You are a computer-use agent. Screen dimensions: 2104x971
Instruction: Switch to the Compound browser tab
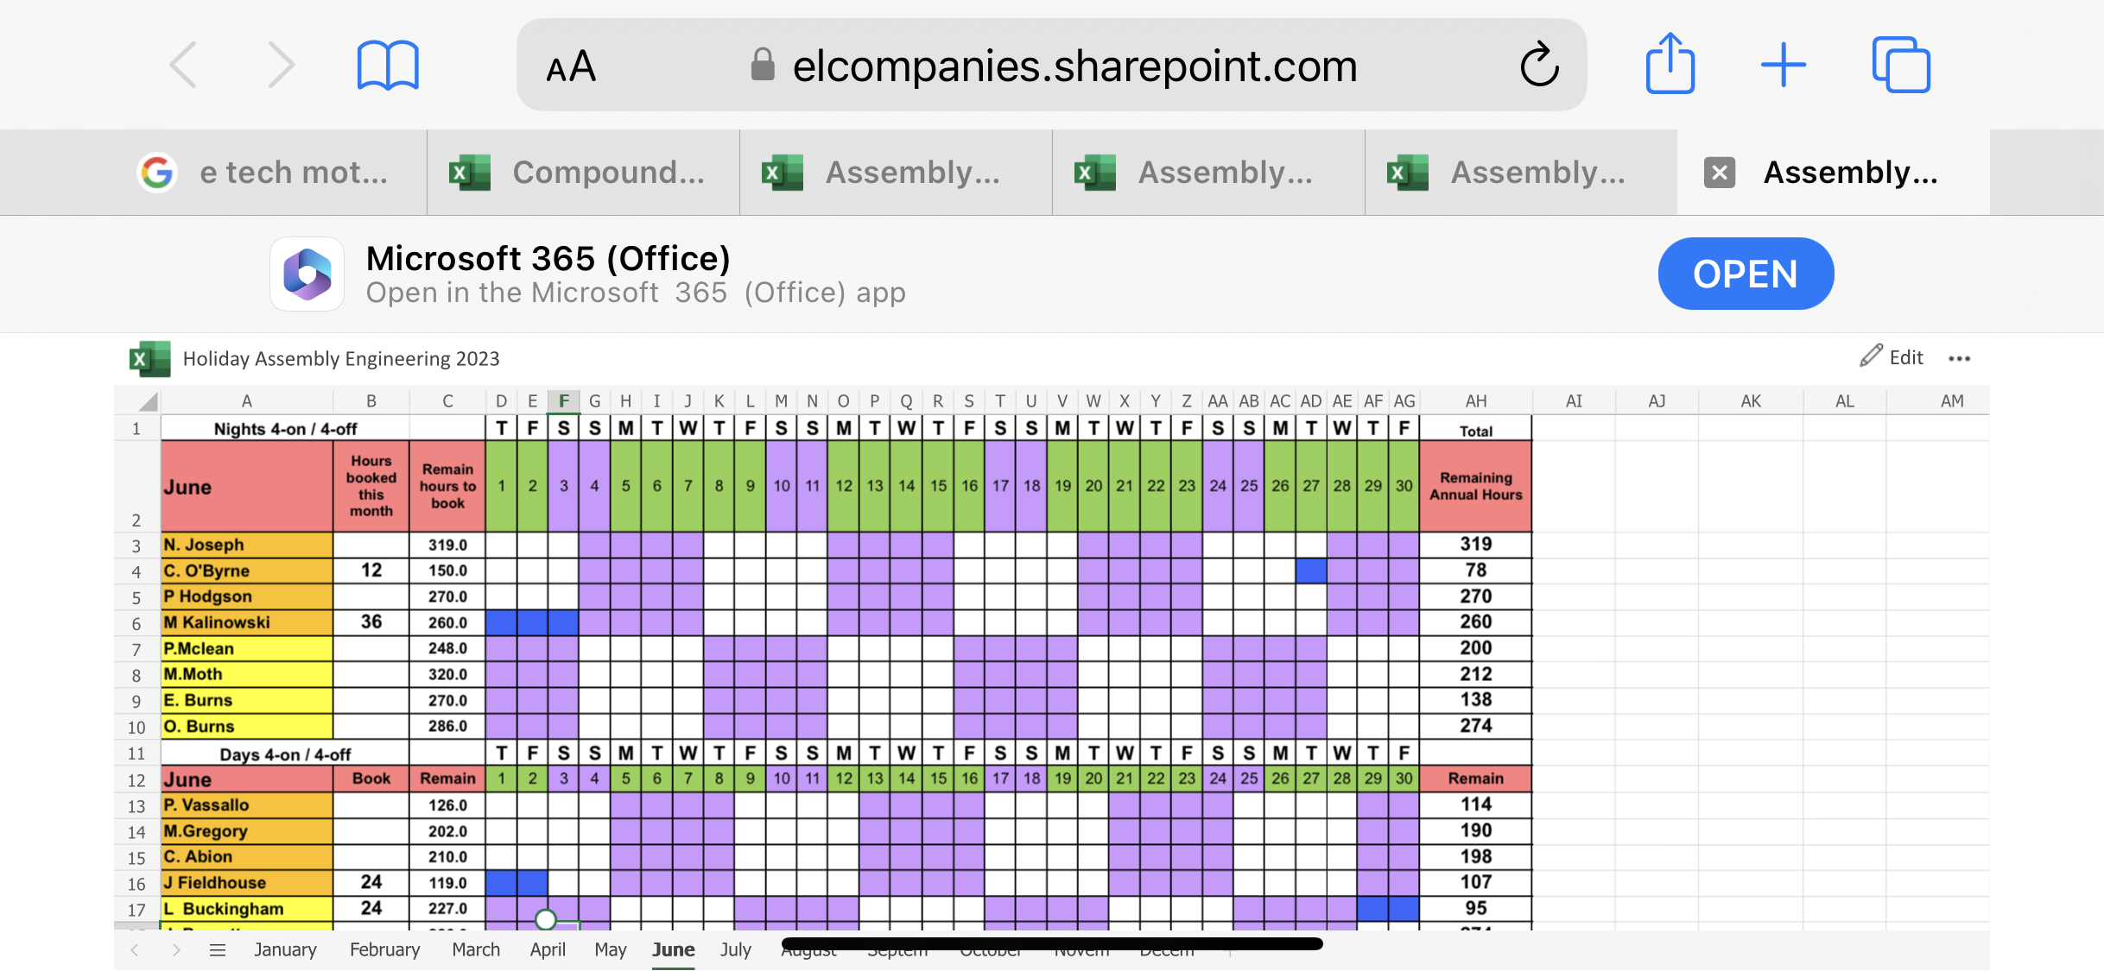(x=583, y=173)
